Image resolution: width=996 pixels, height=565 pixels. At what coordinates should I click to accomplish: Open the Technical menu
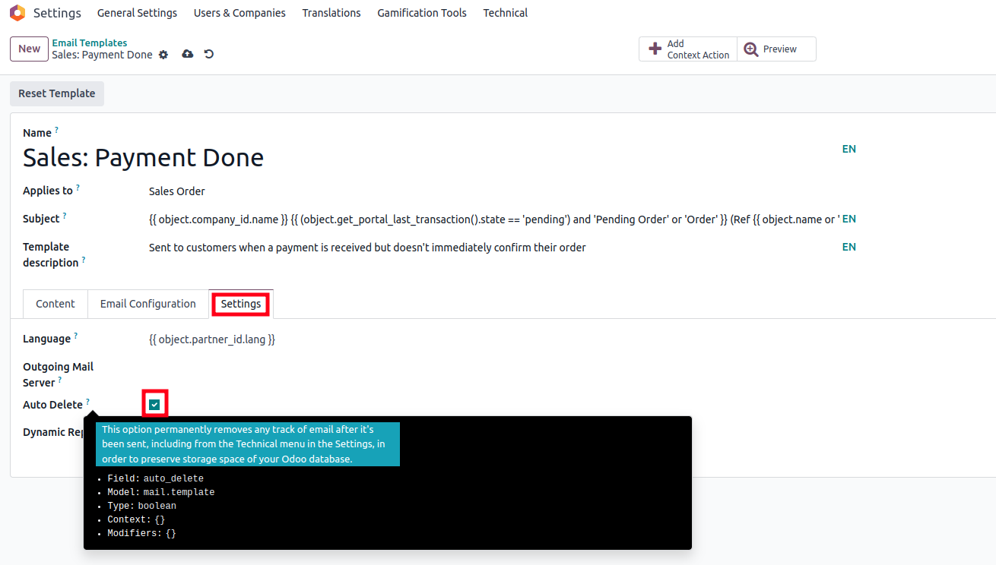[506, 13]
